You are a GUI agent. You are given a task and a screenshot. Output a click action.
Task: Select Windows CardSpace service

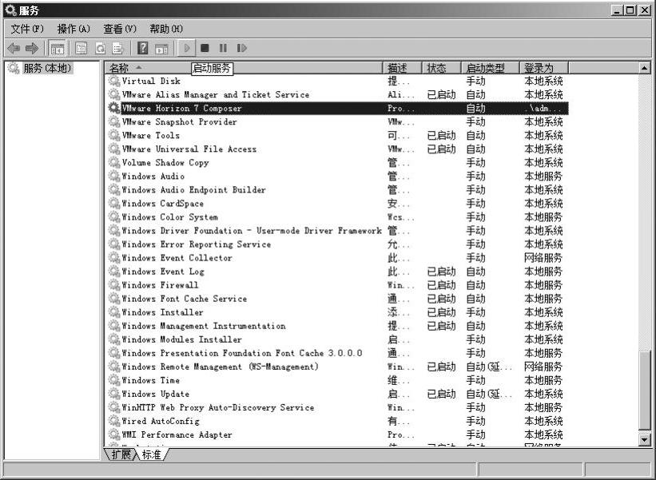click(338, 203)
